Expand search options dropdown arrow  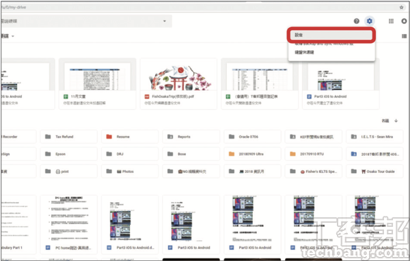tap(165, 21)
